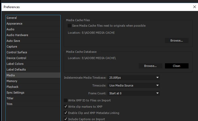
Task: Uncheck Write clip markers to XMP
Action: 66,107
